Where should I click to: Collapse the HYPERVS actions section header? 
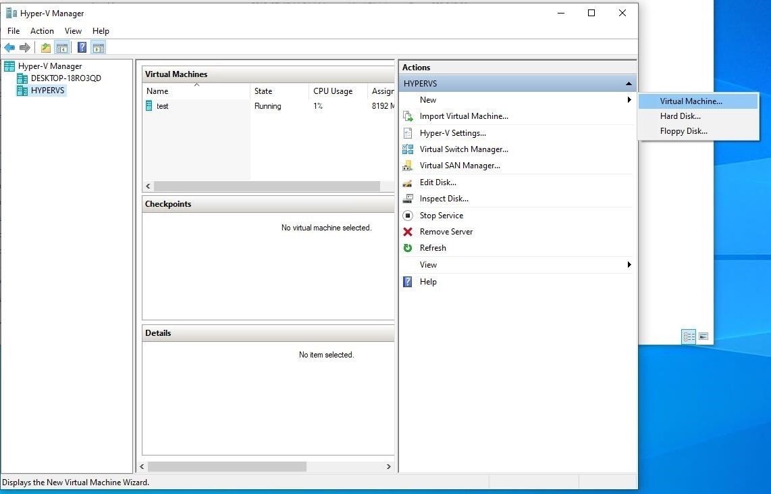click(x=629, y=82)
